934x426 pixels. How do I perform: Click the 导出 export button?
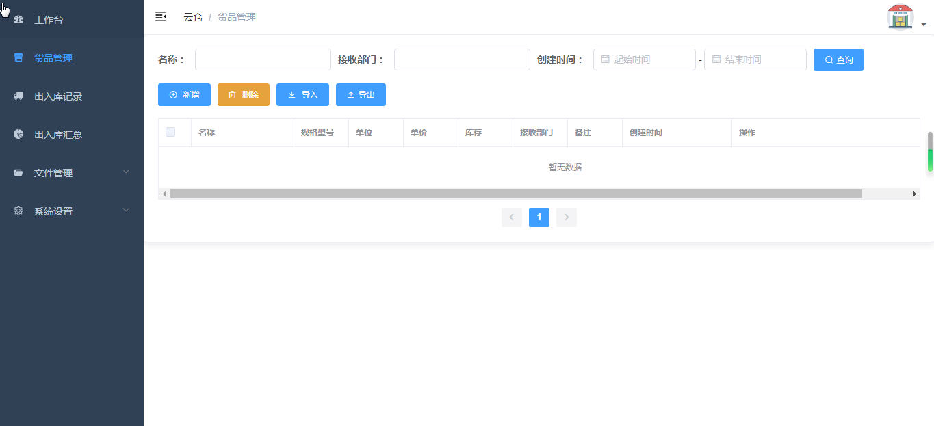point(361,95)
